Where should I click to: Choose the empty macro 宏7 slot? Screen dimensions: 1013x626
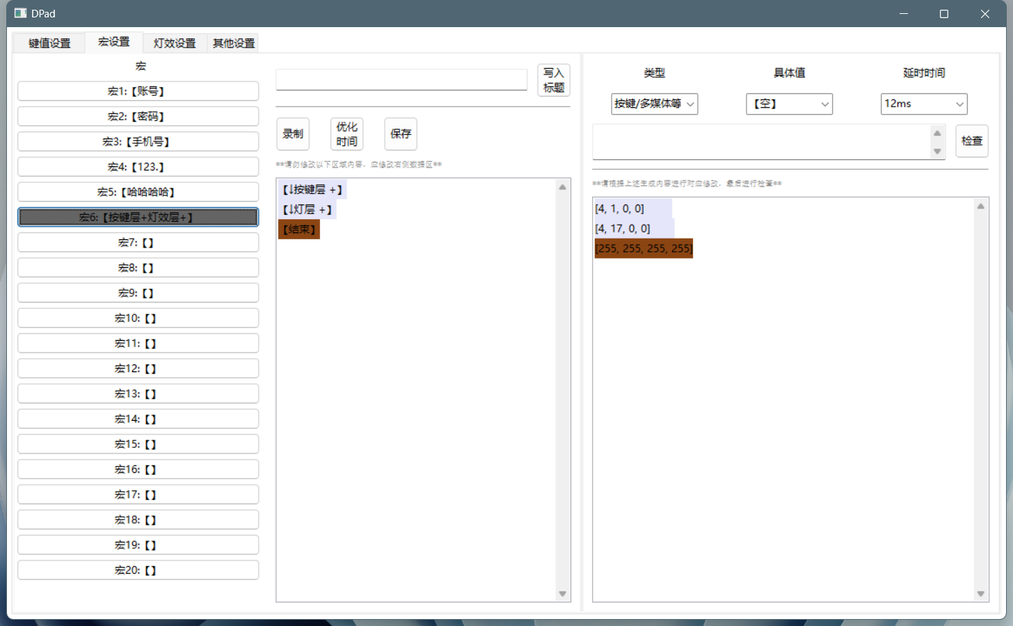click(138, 243)
